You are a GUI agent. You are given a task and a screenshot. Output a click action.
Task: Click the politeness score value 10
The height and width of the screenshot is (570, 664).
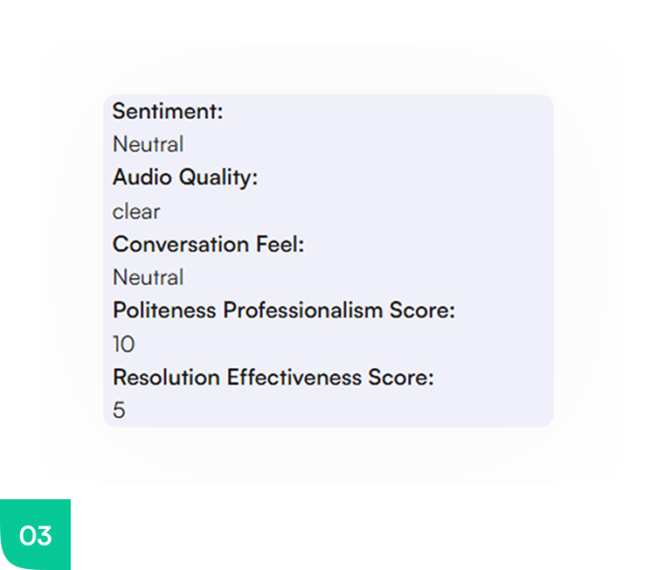(x=124, y=344)
